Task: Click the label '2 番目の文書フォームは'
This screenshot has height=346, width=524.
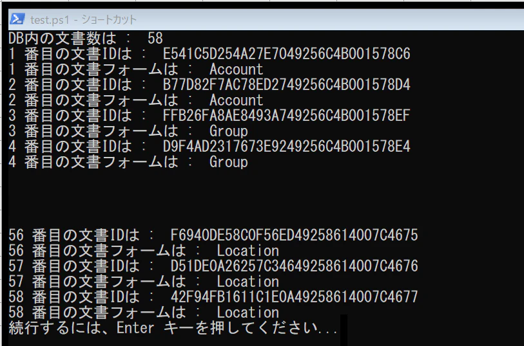Action: point(93,100)
